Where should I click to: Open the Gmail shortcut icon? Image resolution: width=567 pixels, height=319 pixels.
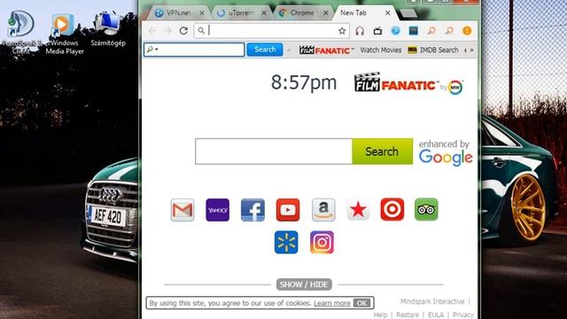tap(183, 210)
